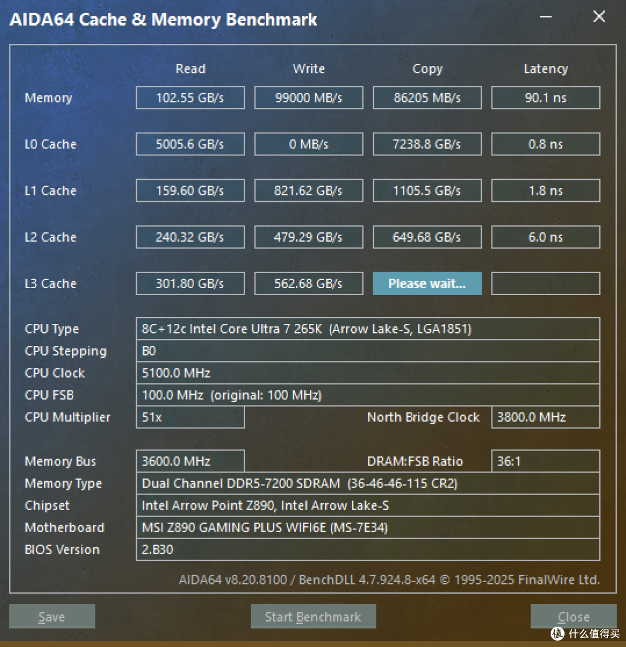626x647 pixels.
Task: Click the CPU Stepping label
Action: click(x=65, y=351)
